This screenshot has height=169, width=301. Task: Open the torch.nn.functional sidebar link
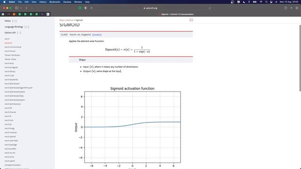(x=13, y=47)
